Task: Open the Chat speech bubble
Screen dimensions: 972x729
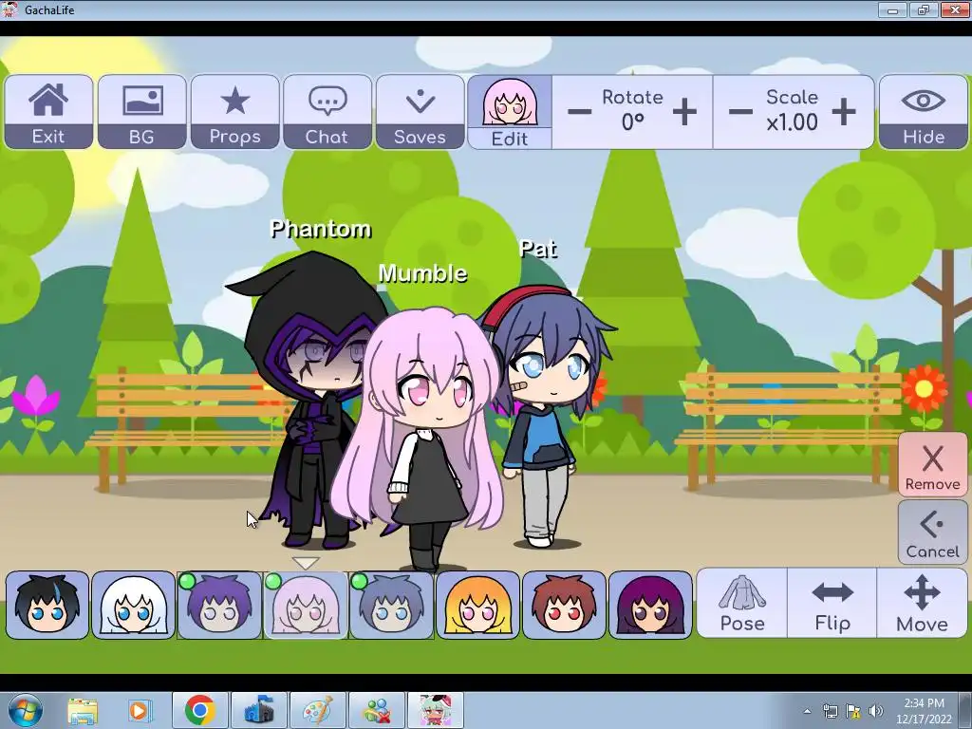Action: point(327,112)
